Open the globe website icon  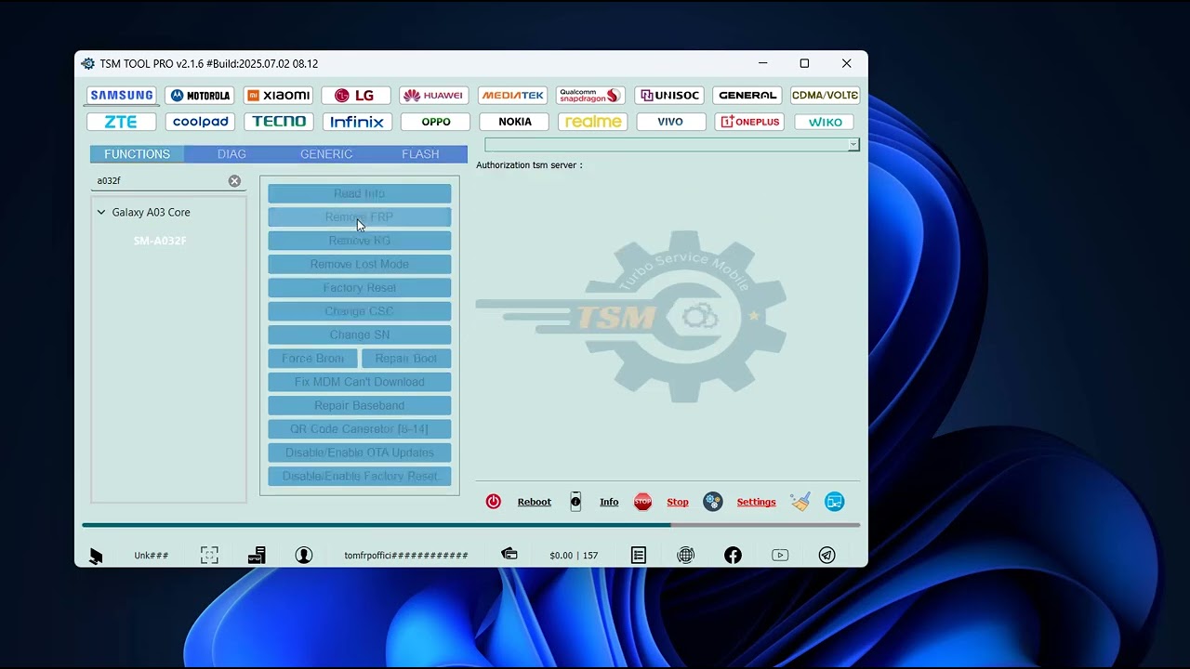[685, 555]
